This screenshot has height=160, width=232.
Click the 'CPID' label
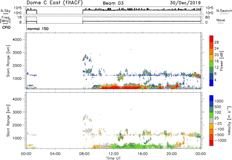coord(6,27)
